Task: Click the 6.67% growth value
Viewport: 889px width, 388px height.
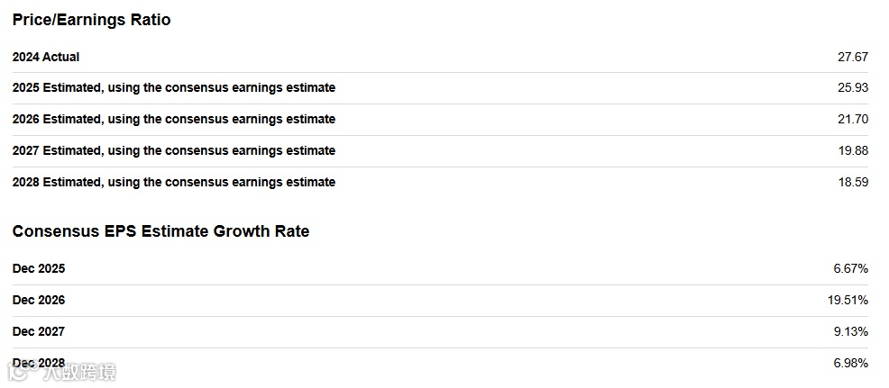Action: tap(850, 268)
